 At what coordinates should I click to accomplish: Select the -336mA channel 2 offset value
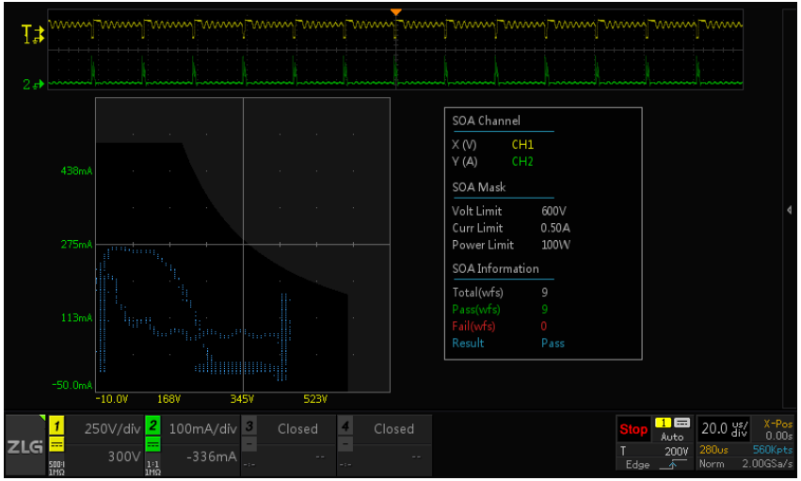click(x=212, y=457)
